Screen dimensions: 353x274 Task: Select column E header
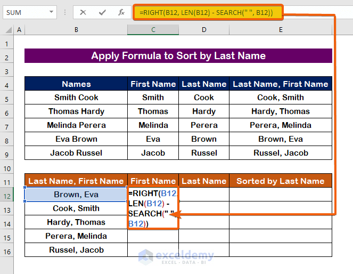[281, 30]
